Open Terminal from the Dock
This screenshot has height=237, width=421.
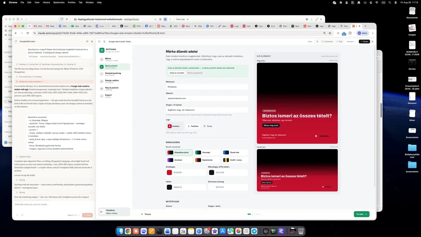pos(160,231)
